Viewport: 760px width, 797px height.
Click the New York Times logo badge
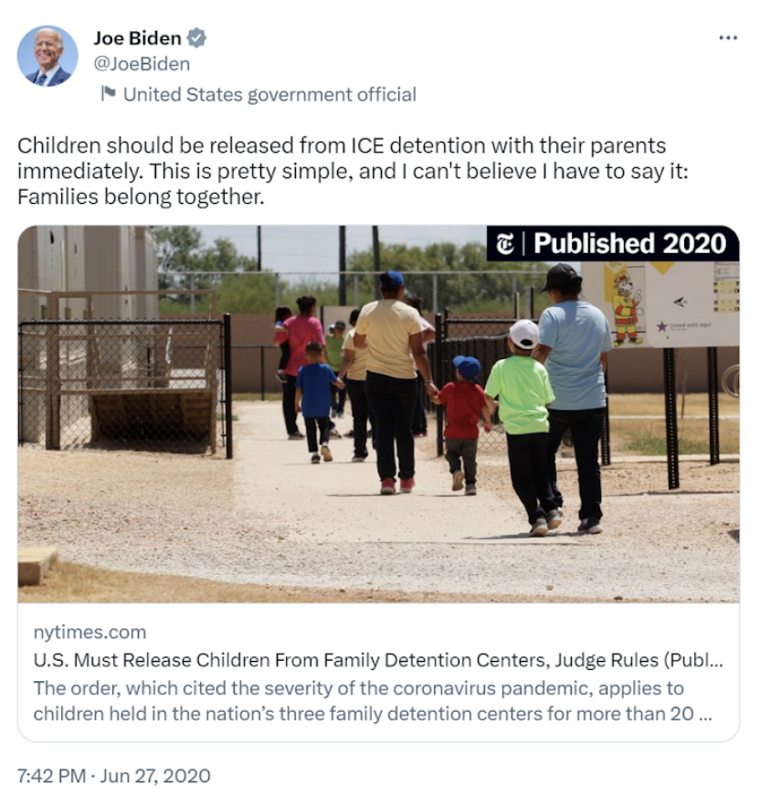click(x=505, y=244)
